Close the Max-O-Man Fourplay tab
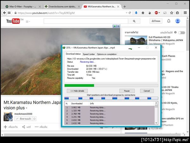 click(x=40, y=7)
